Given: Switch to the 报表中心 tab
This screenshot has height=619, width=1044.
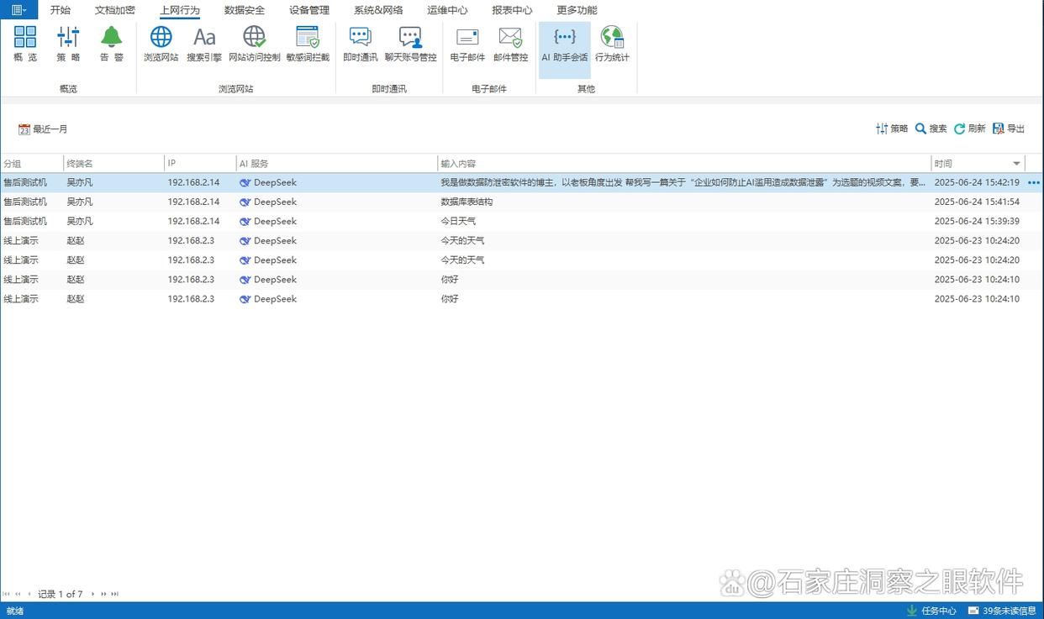Looking at the screenshot, I should click(512, 10).
